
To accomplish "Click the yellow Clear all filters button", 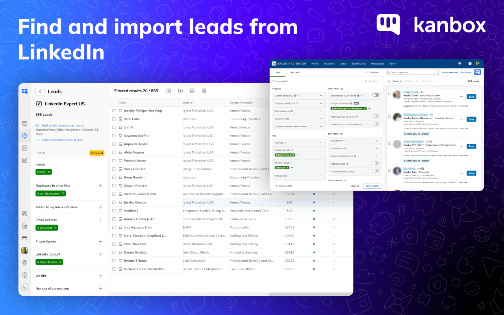I will point(97,153).
